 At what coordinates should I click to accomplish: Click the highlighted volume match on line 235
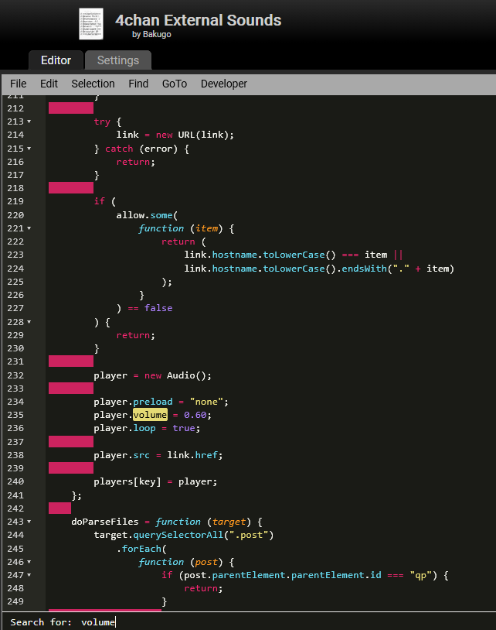click(x=151, y=415)
